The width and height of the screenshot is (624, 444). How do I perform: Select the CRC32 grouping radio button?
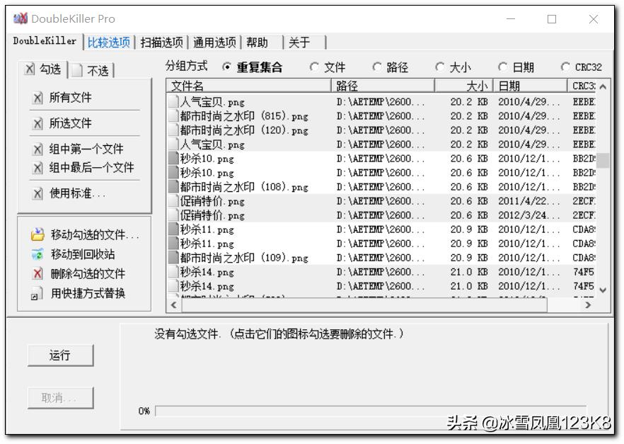click(567, 65)
